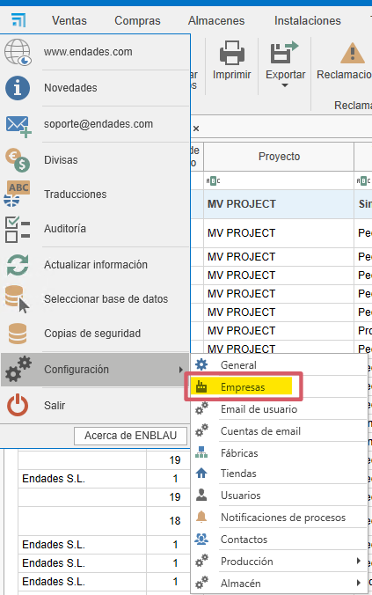Expand the Configuración submenu arrow

coord(181,369)
